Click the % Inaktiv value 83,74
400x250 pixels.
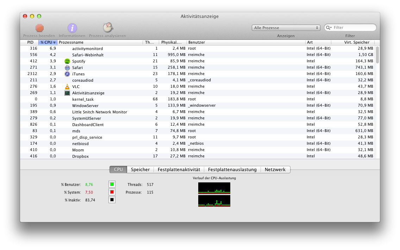(90, 200)
